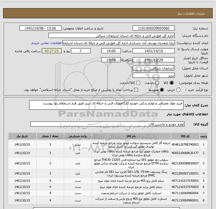Click product name یاتاقان متحرک موتور تیبا
This screenshot has width=216, height=209.
[x=131, y=153]
